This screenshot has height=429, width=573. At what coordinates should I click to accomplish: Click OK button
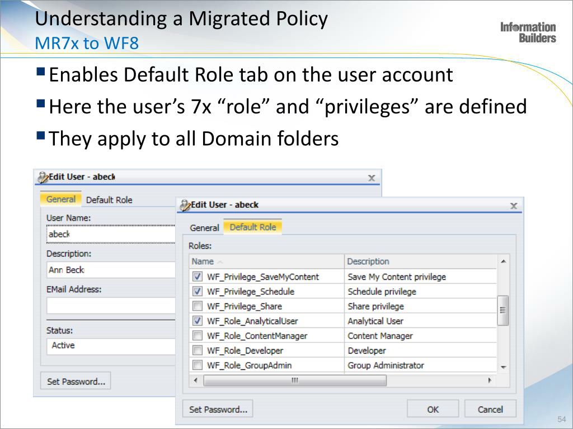[433, 409]
